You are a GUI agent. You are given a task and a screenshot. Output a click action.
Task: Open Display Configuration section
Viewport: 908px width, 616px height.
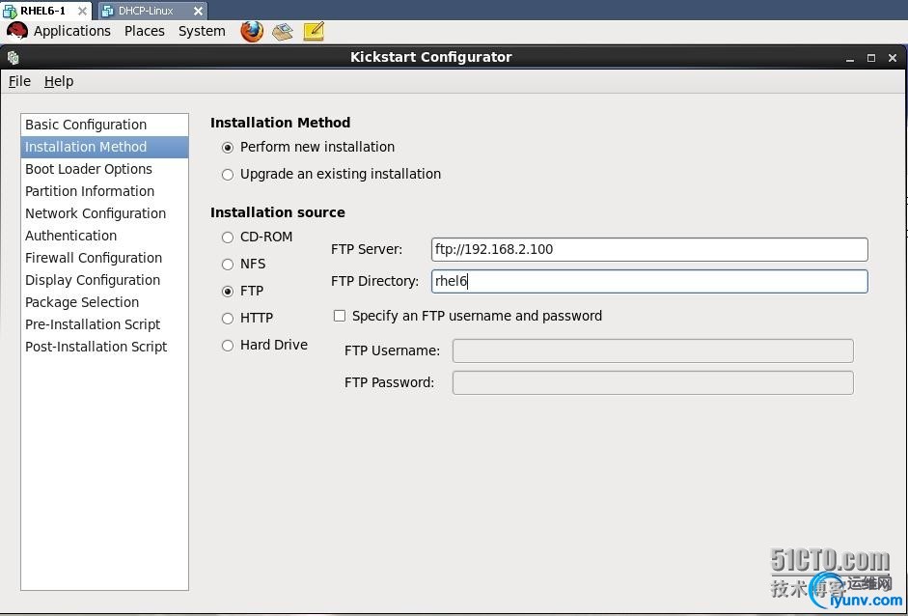click(x=104, y=280)
